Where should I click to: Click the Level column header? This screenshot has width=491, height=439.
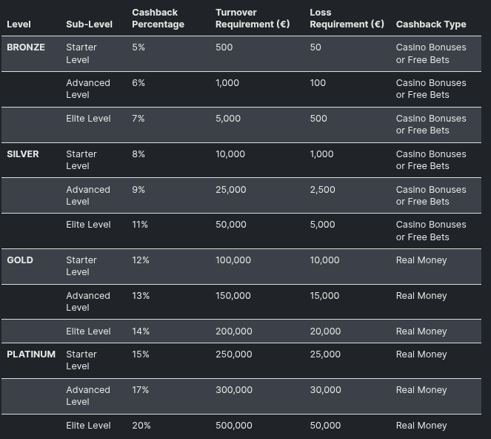pos(19,24)
